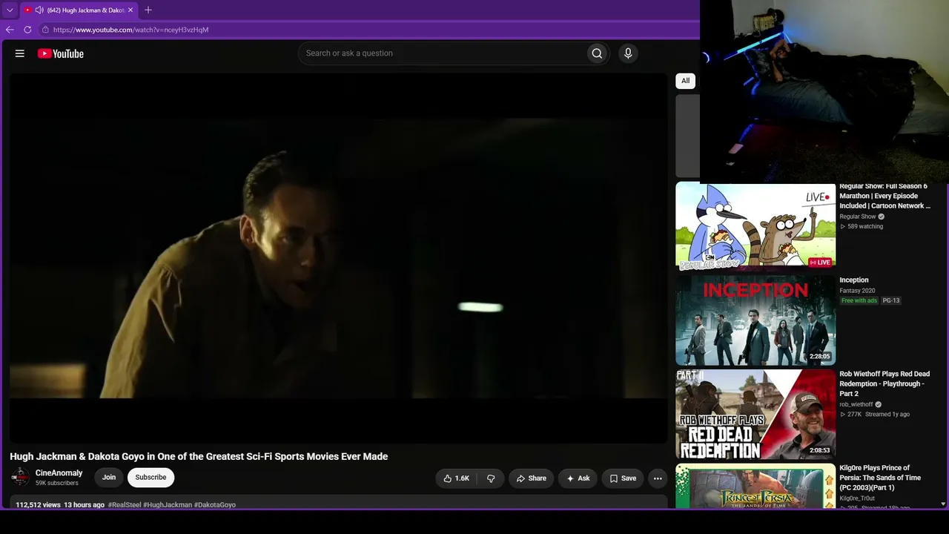Visit the Regular Show channel name
This screenshot has height=534, width=949.
(x=858, y=217)
